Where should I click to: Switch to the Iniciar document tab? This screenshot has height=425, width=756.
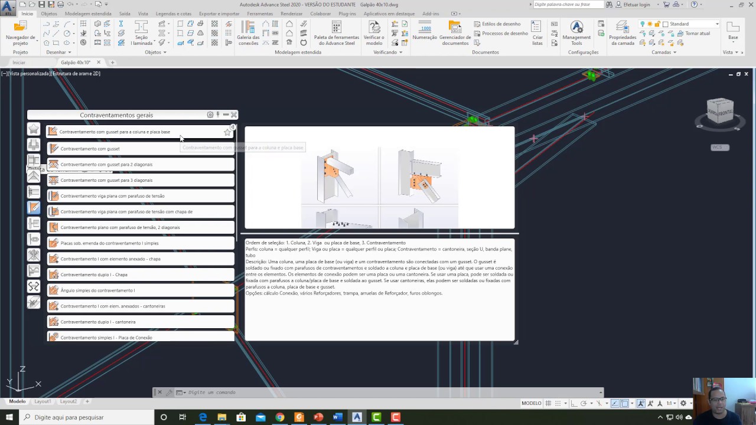[19, 63]
